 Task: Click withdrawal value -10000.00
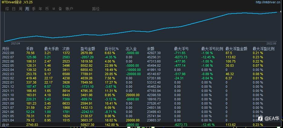point(133,70)
